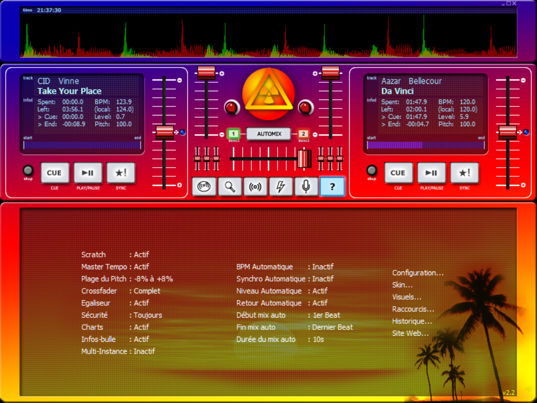The height and width of the screenshot is (403, 537).
Task: Click the question mark options button
Action: tap(332, 186)
